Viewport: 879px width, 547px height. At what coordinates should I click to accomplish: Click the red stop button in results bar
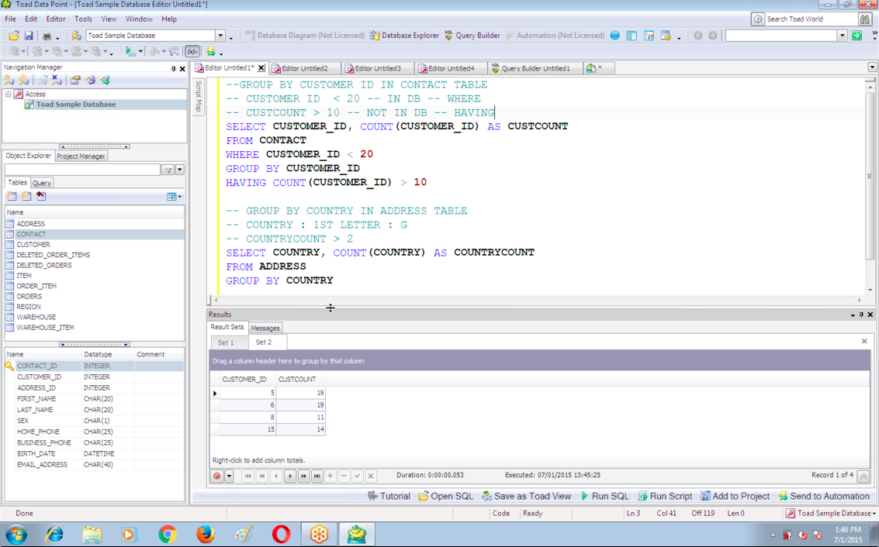coord(217,476)
